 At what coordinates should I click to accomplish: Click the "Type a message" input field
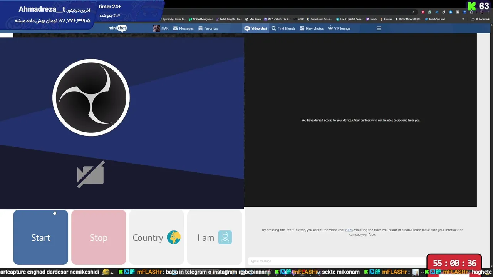click(337, 261)
